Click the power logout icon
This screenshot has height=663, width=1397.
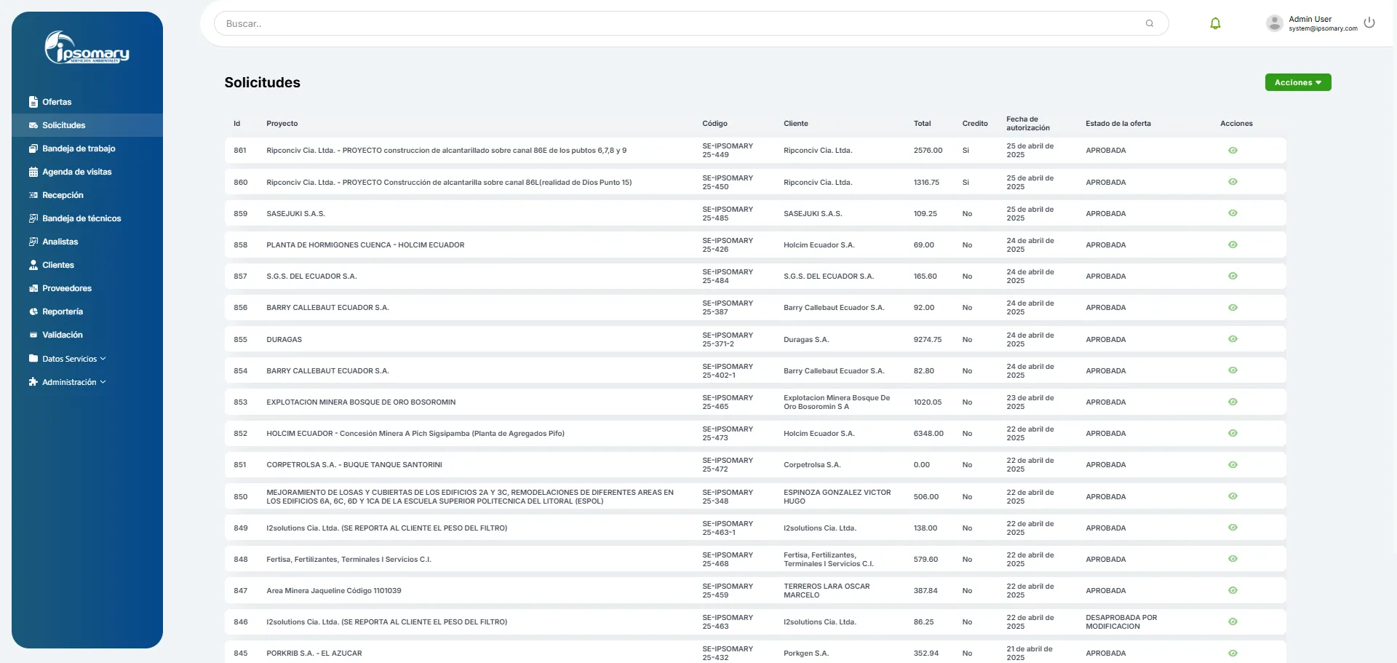click(x=1369, y=23)
